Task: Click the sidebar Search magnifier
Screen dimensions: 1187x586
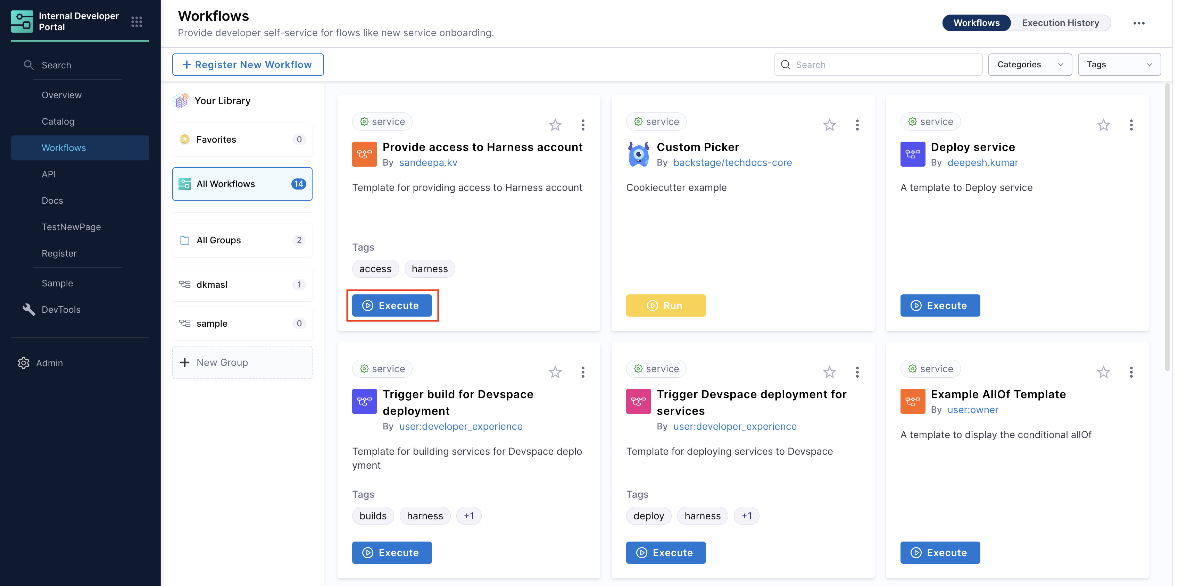Action: point(28,65)
